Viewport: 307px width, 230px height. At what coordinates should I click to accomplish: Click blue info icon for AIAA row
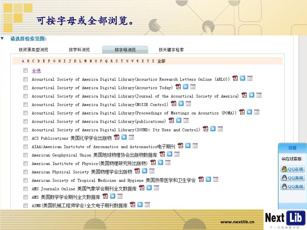coord(188,146)
